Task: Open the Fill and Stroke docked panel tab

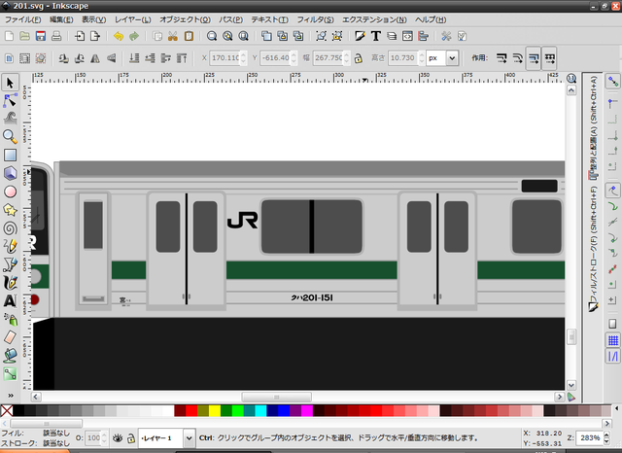Action: pyautogui.click(x=594, y=250)
